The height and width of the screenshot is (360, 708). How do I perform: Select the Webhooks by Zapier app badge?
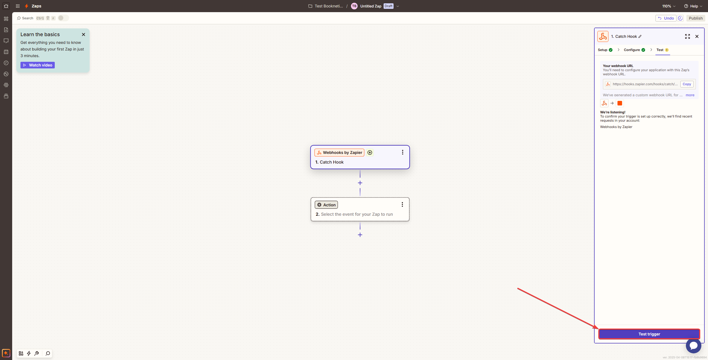[x=339, y=153]
